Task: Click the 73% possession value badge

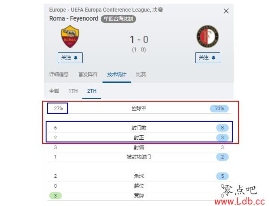Action: click(219, 108)
